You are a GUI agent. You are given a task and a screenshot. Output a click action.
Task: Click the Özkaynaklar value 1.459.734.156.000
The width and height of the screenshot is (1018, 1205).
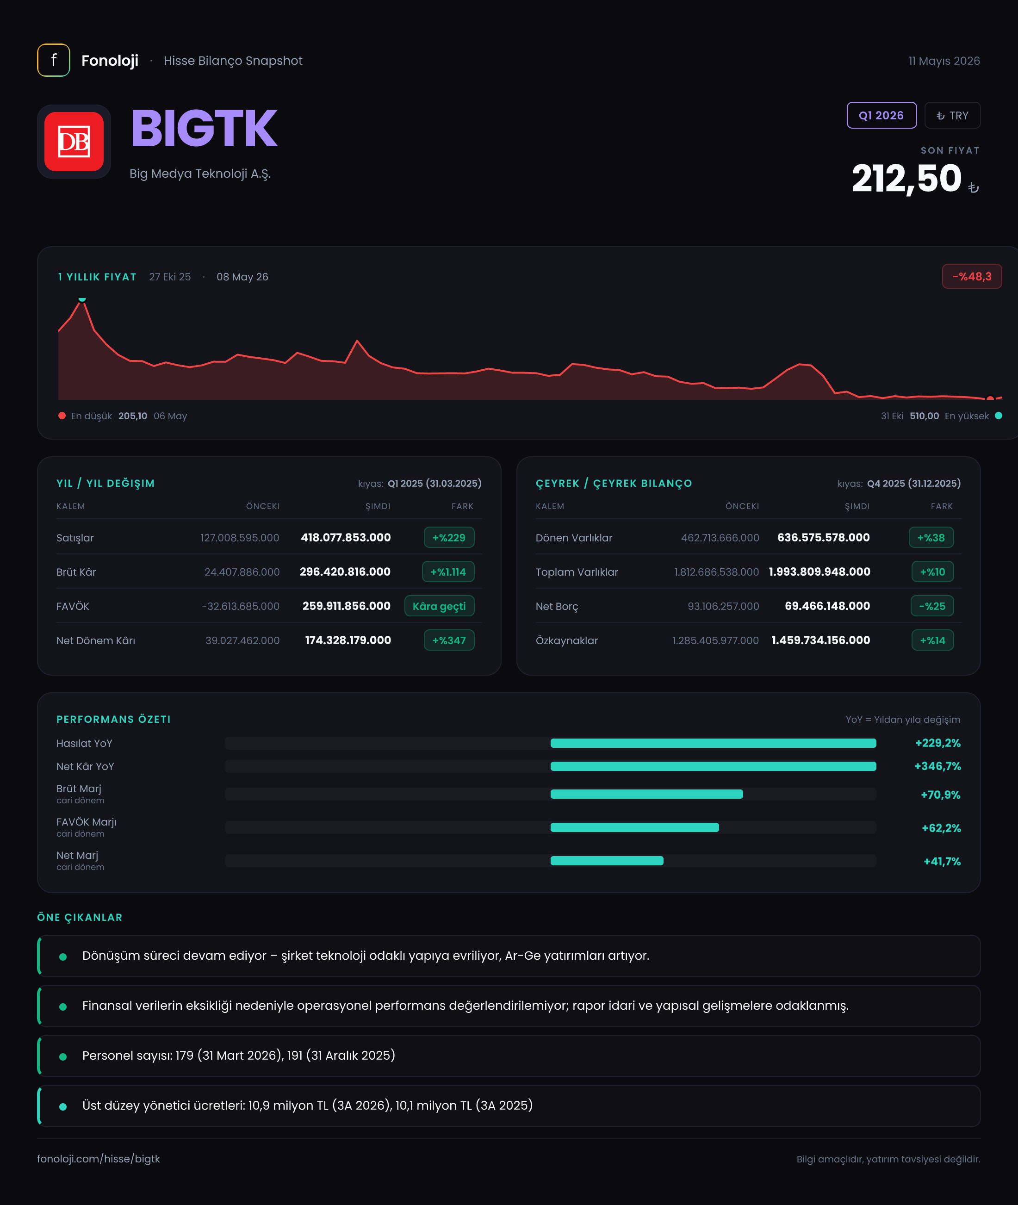[820, 640]
